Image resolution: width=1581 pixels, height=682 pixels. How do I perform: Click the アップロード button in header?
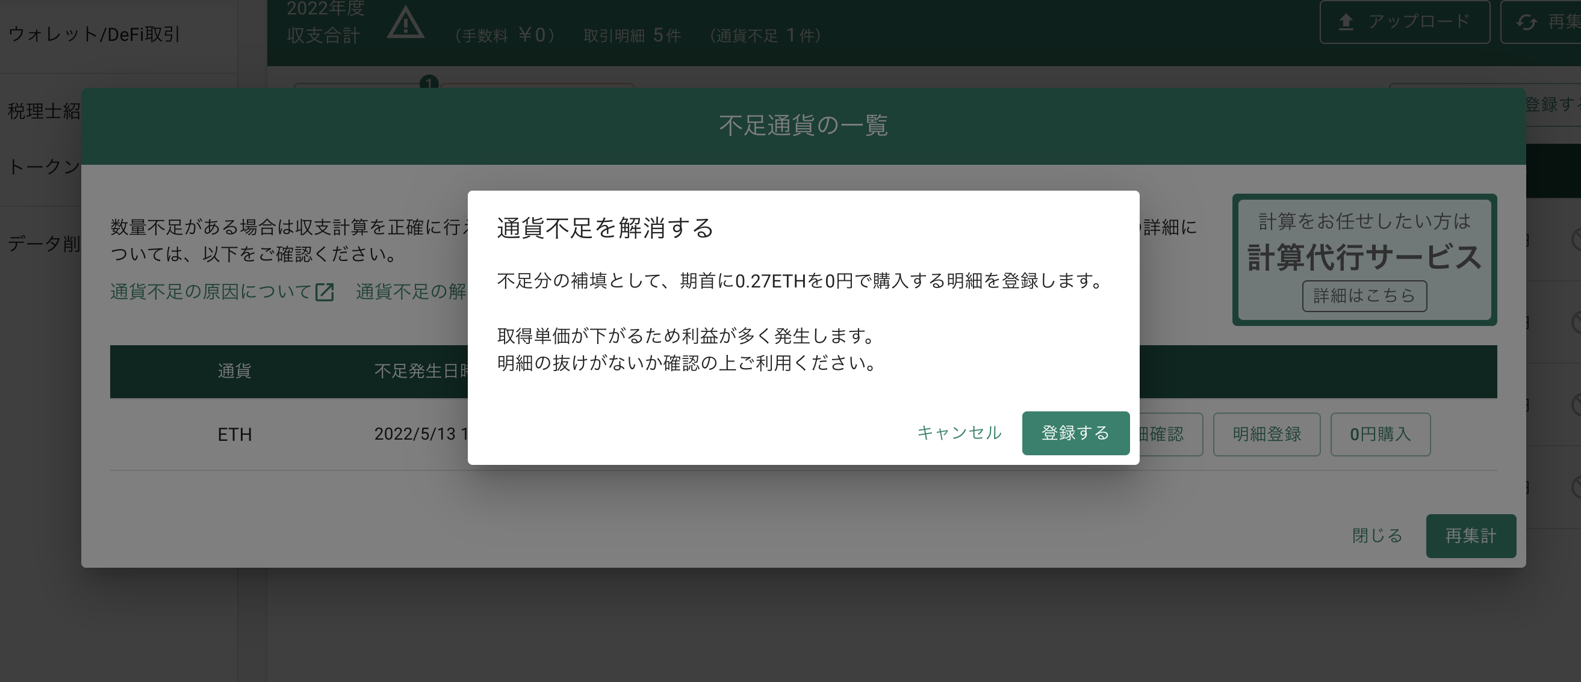click(1404, 22)
